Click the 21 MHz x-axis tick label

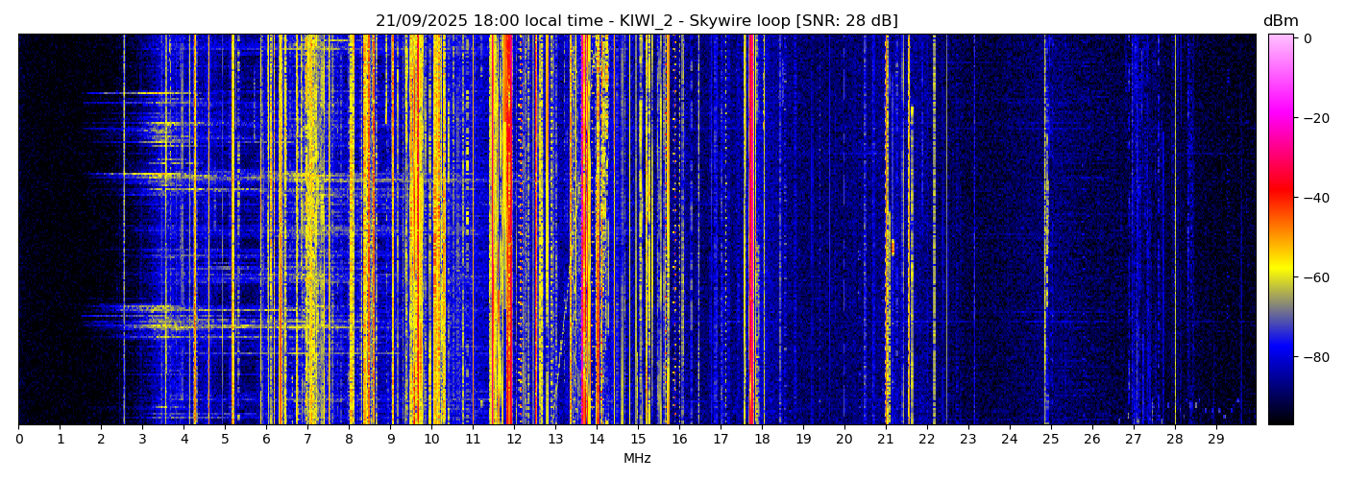(886, 439)
